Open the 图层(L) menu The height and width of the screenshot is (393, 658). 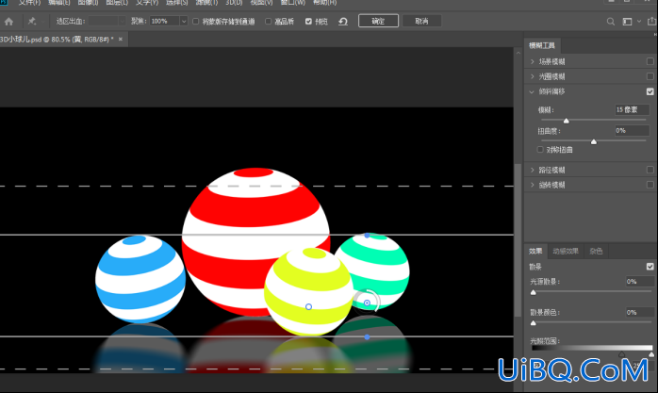[117, 3]
